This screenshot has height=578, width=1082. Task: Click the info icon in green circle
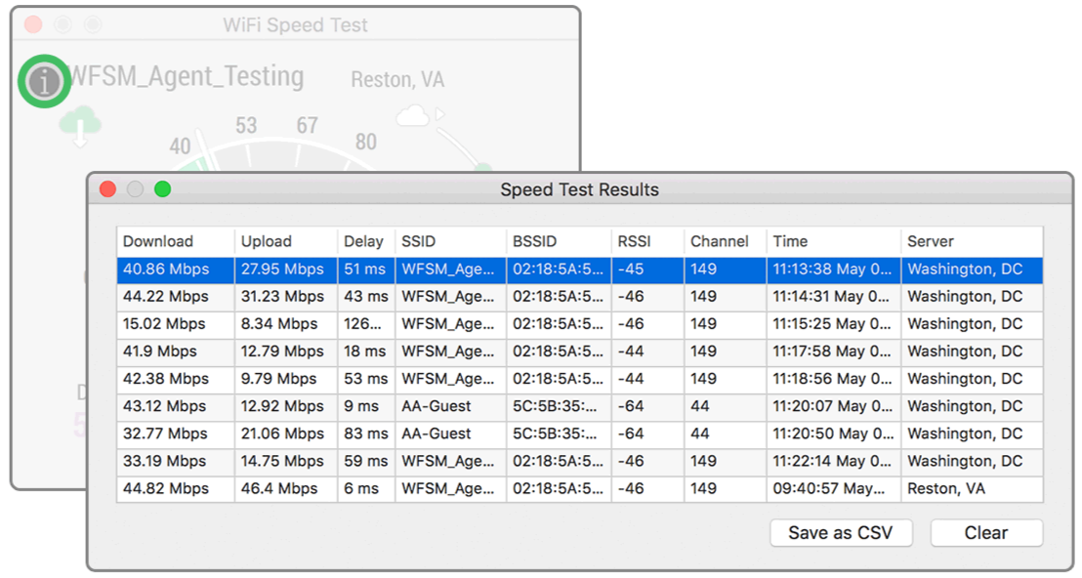(x=44, y=81)
